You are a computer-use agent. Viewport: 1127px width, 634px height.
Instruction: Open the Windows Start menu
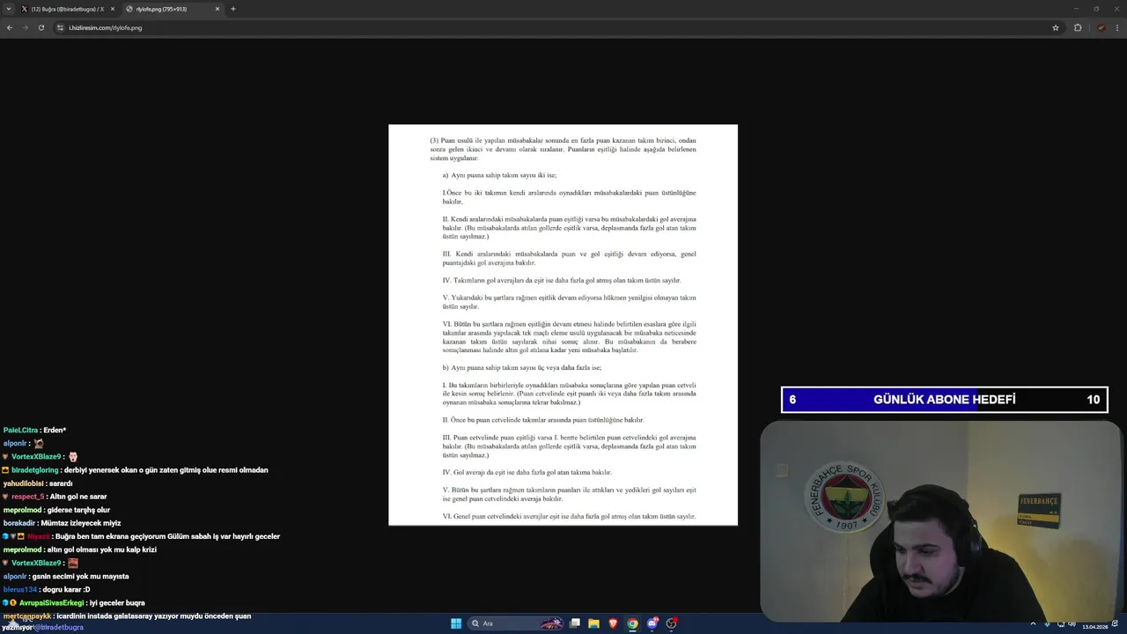(x=456, y=623)
